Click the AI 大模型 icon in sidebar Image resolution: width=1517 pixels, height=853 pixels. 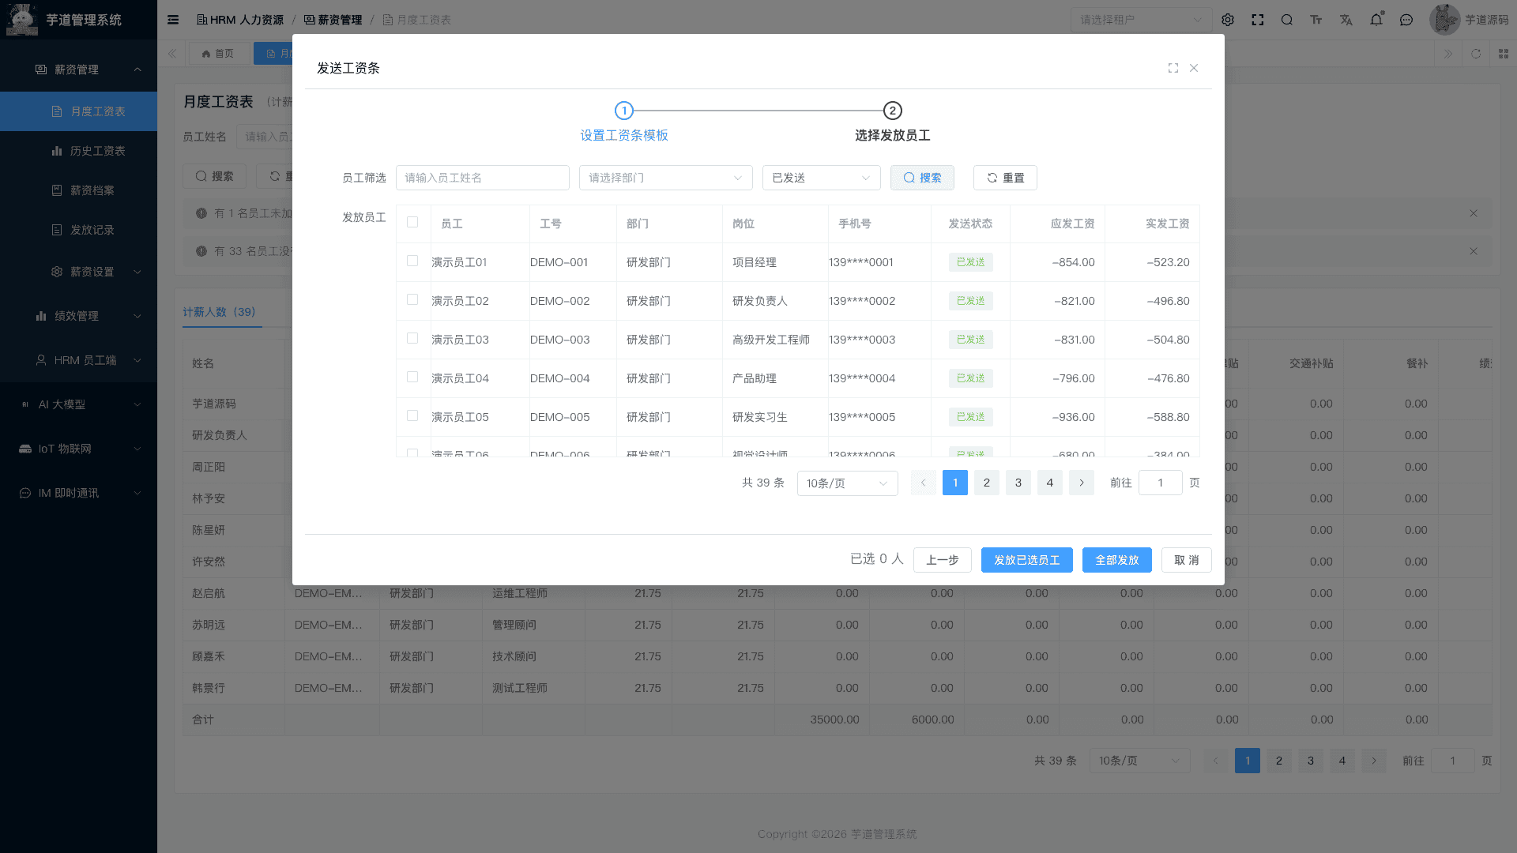pos(25,404)
